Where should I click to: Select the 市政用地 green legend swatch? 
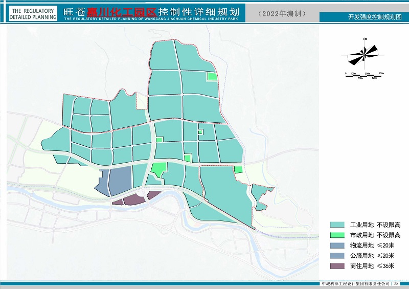coord(337,235)
